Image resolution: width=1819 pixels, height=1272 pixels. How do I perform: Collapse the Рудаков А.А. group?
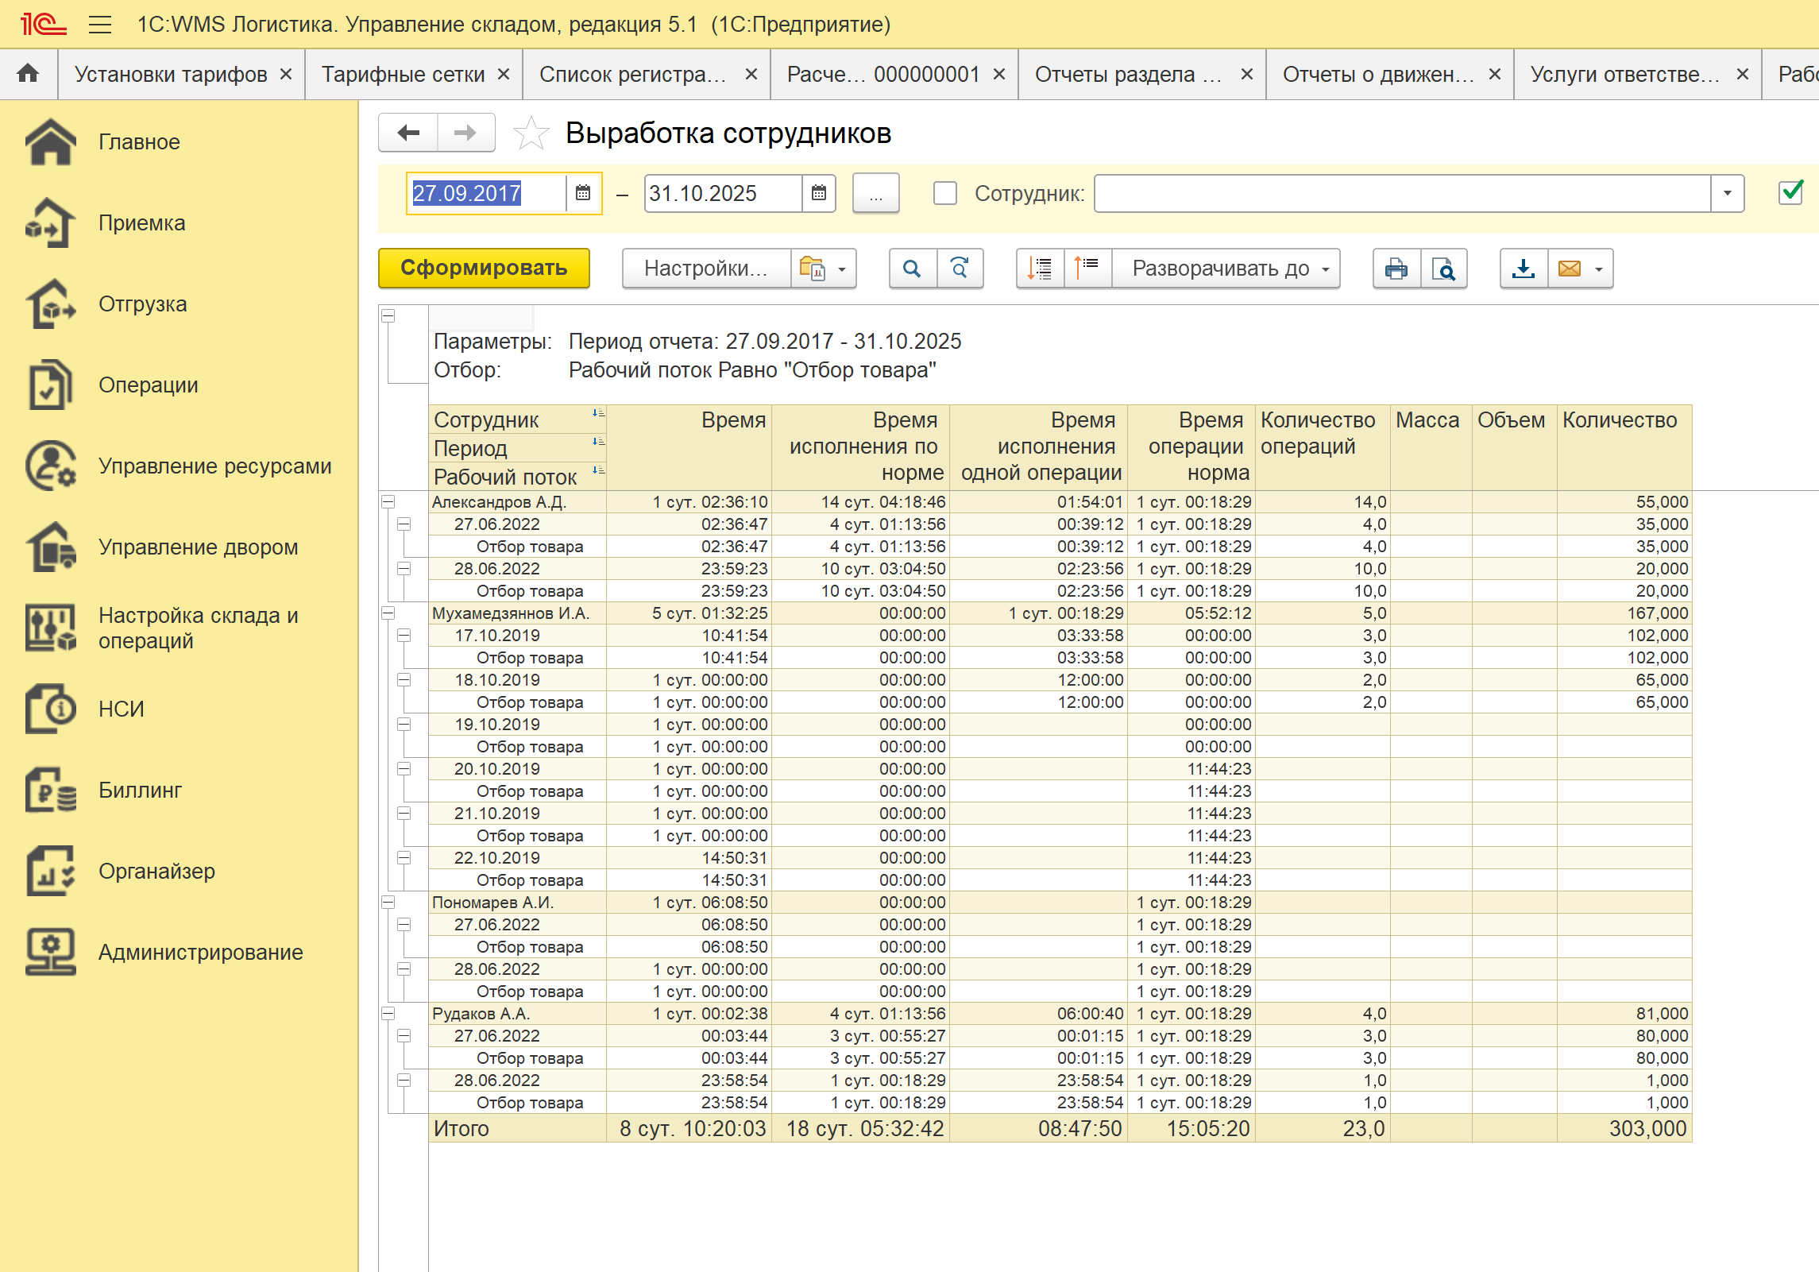pos(388,1014)
